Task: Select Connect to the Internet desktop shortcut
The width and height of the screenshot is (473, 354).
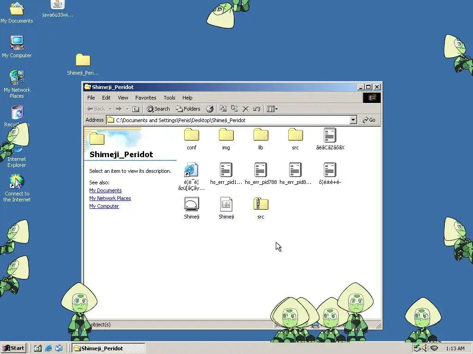Action: click(x=17, y=188)
